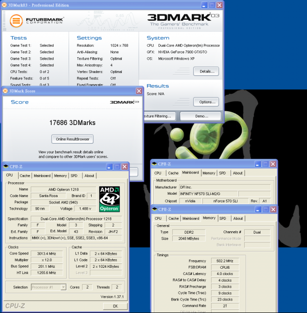The width and height of the screenshot is (307, 313).
Task: Click the Futuremark orange logo icon
Action: coord(16,21)
